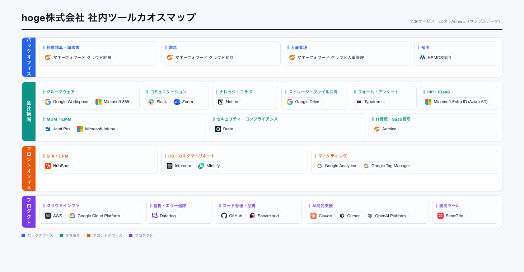This screenshot has height=272, width=524.
Task: Click the ストレージ・ファイル共有 section heading
Action: (x=313, y=92)
